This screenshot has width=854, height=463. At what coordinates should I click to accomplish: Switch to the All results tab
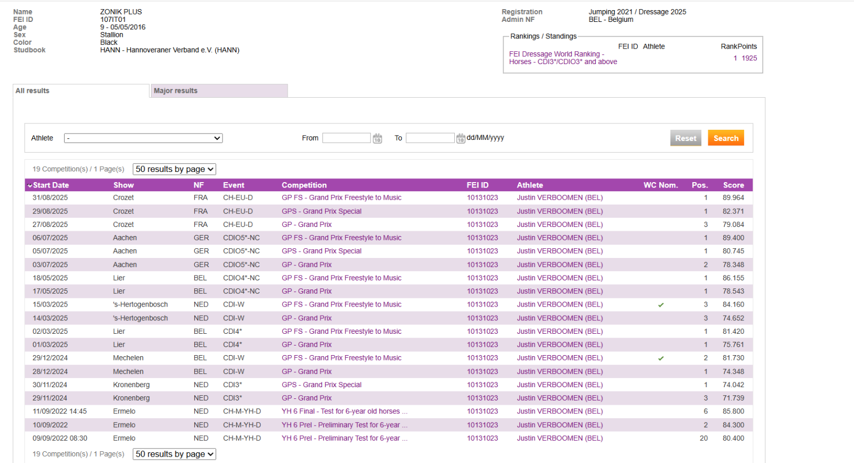click(x=81, y=91)
